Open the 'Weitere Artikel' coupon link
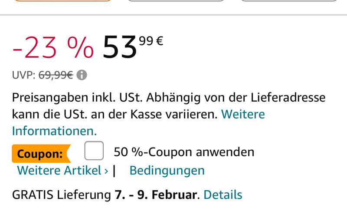 [59, 171]
